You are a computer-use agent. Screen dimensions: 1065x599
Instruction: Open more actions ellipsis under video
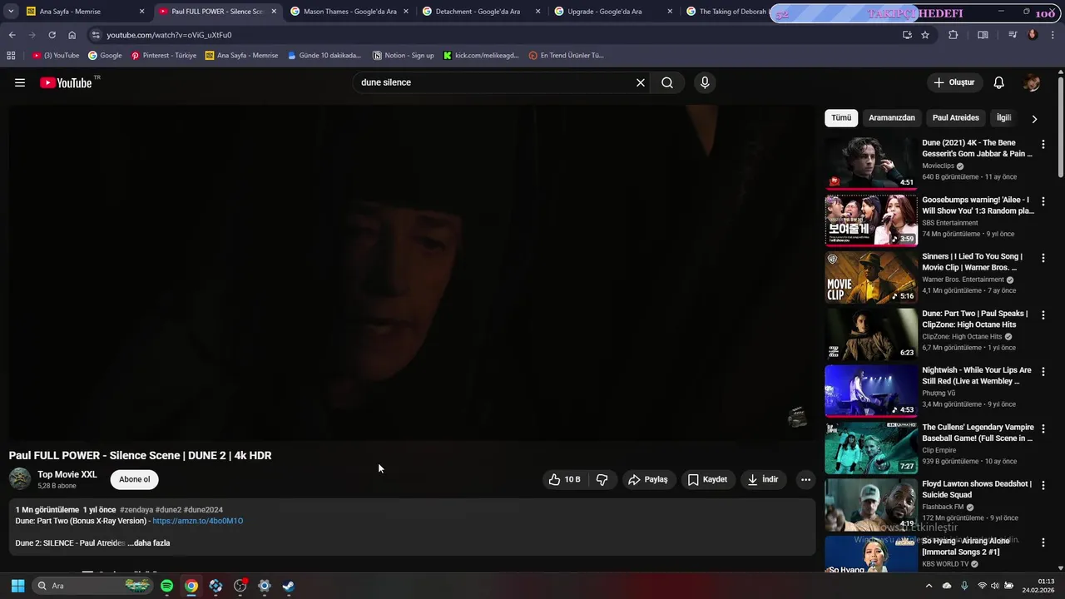click(x=805, y=479)
